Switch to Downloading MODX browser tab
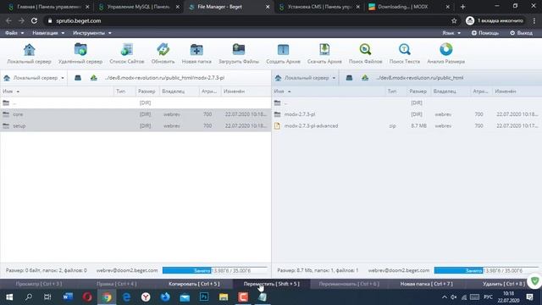Screen dimensions: 542x305 coord(409,7)
